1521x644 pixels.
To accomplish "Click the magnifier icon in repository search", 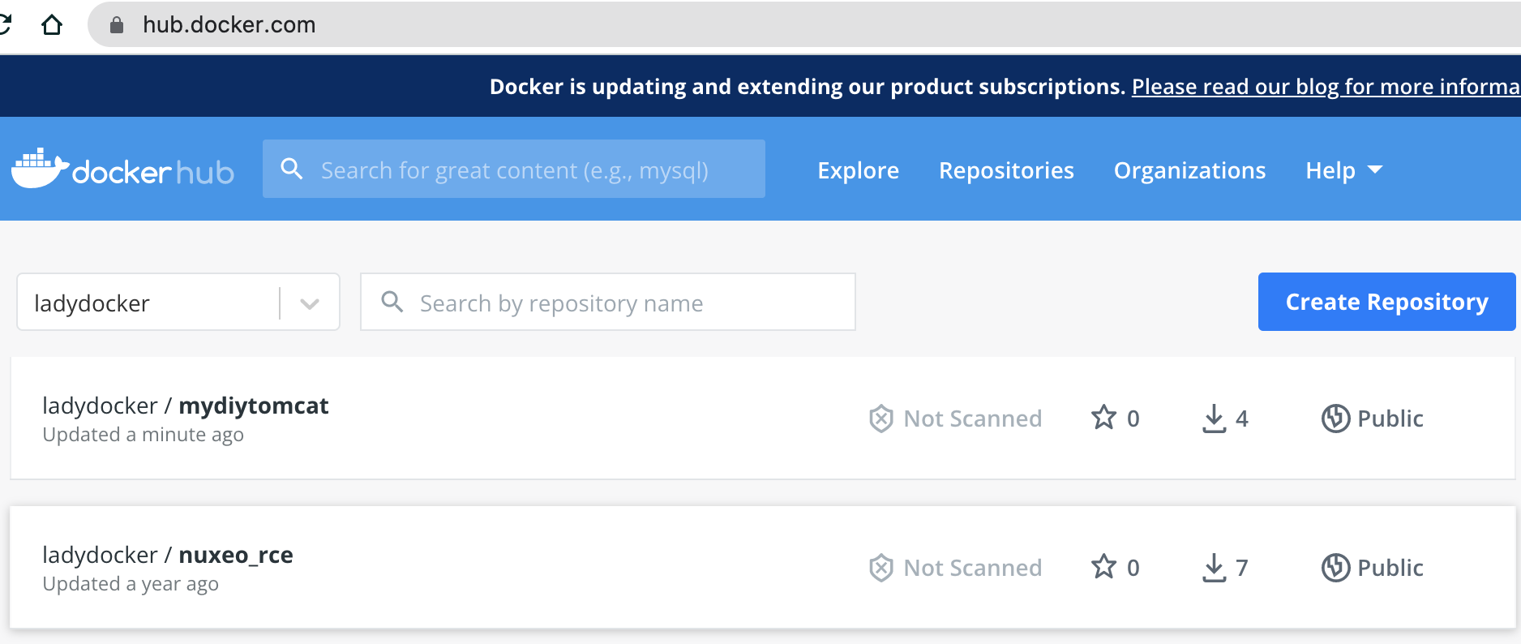I will (392, 302).
